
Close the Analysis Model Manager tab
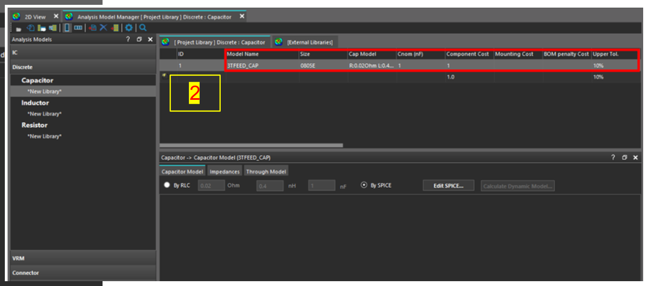pyautogui.click(x=242, y=16)
